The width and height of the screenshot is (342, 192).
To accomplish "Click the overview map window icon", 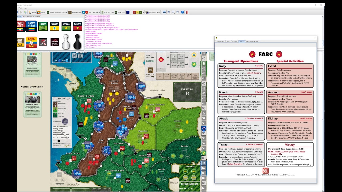I will coord(165,12).
